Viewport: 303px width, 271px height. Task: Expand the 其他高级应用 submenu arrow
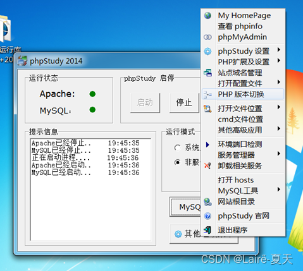279,128
